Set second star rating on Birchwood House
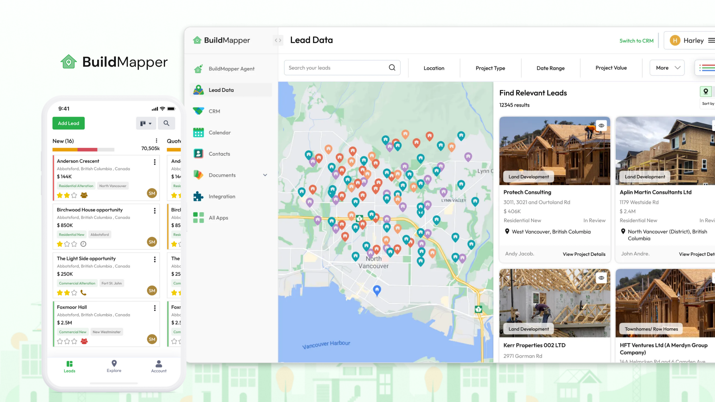 coord(67,244)
